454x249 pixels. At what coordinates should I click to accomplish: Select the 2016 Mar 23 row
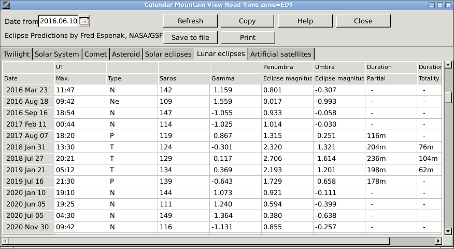(222, 90)
